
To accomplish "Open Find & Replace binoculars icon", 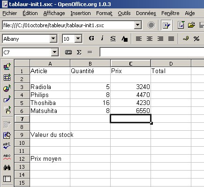I will pyautogui.click(x=7, y=168).
